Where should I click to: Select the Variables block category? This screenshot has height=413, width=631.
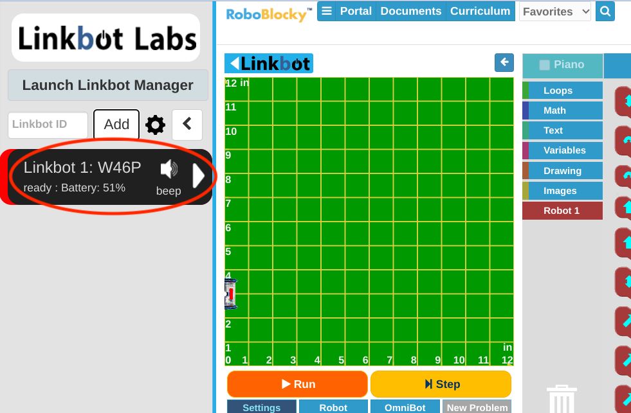(563, 151)
